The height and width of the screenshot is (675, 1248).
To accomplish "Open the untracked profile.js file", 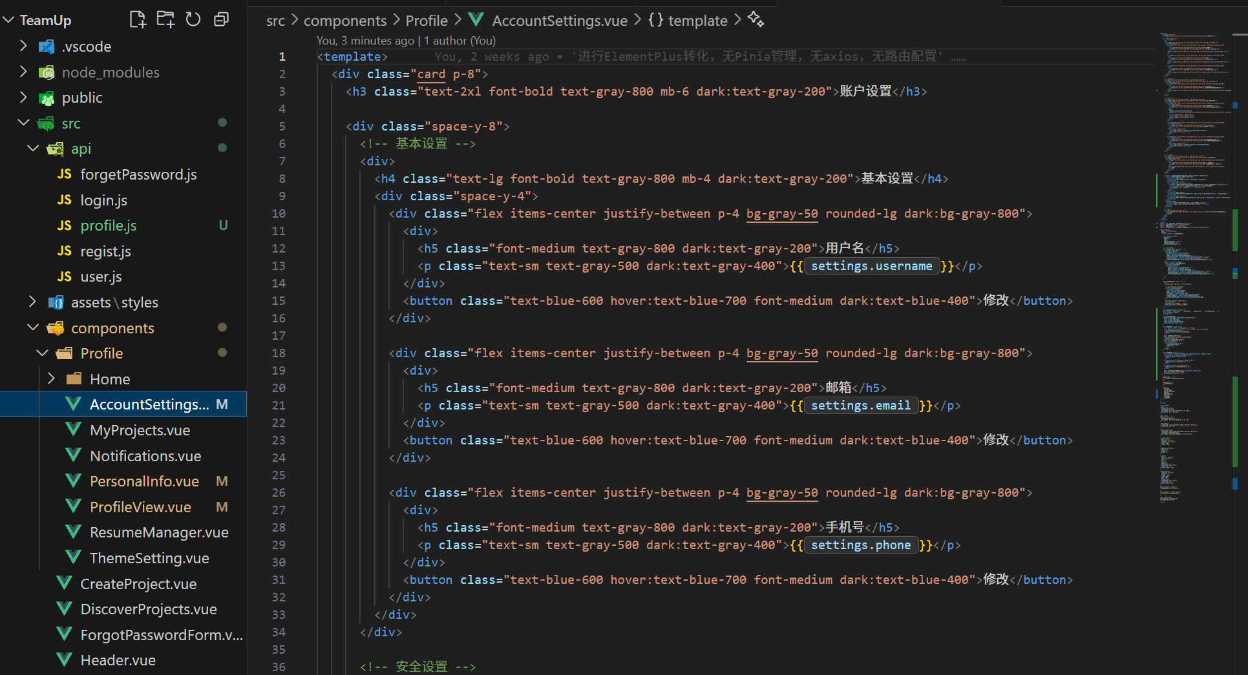I will pyautogui.click(x=108, y=225).
